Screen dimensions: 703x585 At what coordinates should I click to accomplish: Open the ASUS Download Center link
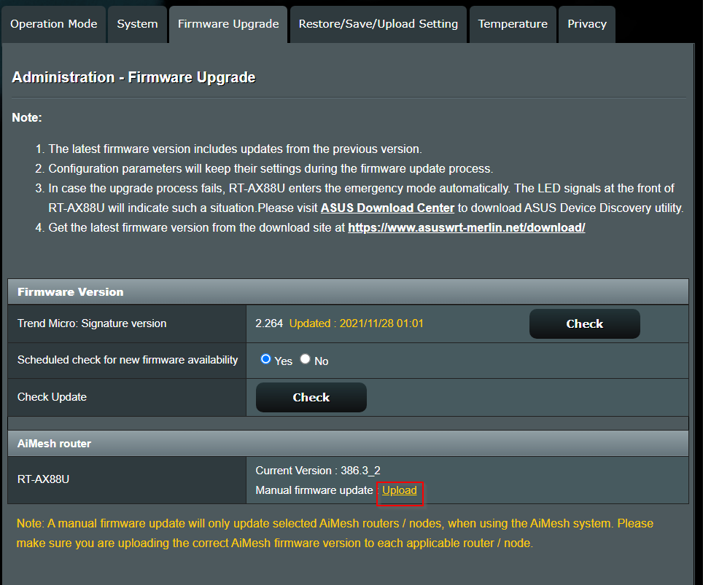(387, 208)
